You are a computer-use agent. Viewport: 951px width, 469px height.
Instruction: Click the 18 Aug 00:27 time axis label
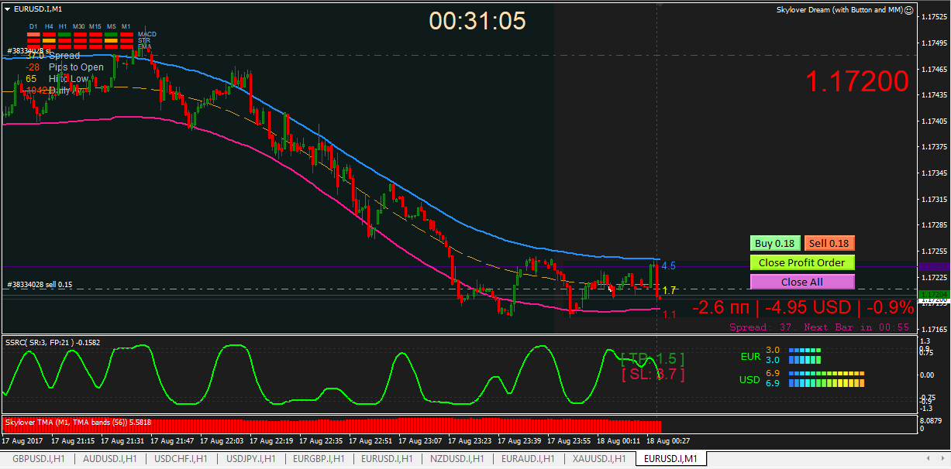(x=668, y=440)
